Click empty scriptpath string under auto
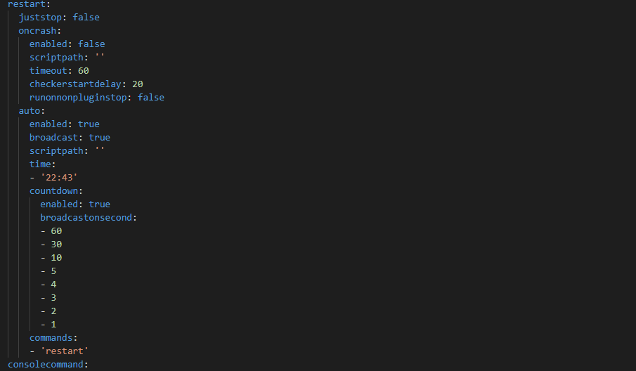 click(99, 151)
